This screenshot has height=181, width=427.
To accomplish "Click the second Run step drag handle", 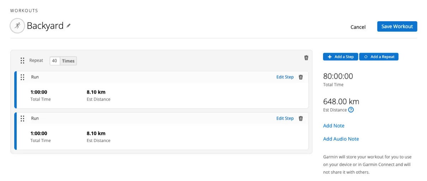I will [x=22, y=118].
